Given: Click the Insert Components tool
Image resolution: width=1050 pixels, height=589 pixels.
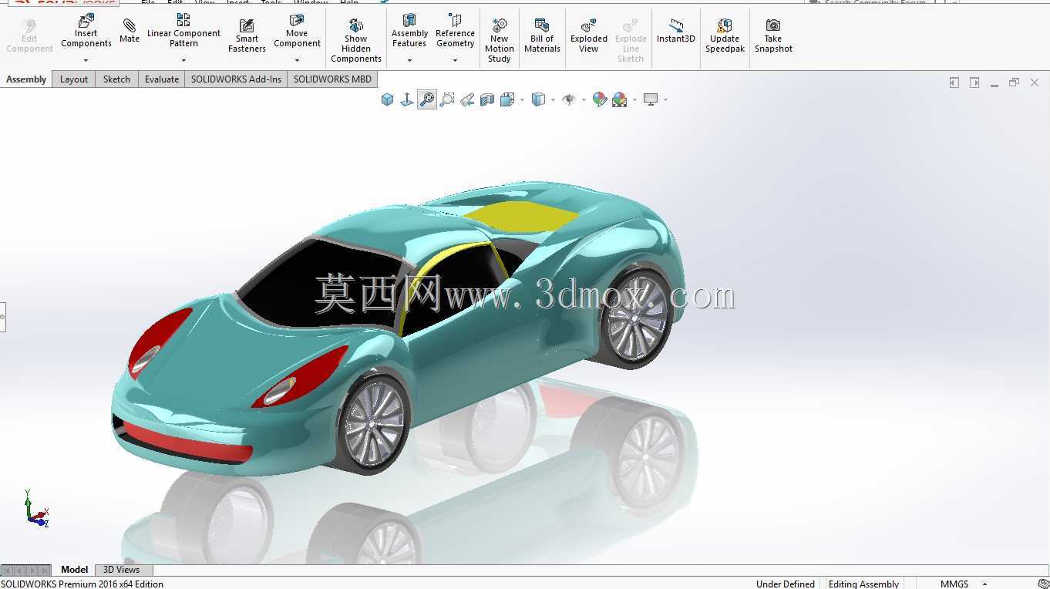Looking at the screenshot, I should (86, 31).
